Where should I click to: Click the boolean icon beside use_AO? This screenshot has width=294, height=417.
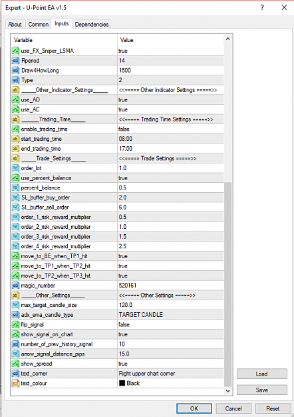point(16,99)
